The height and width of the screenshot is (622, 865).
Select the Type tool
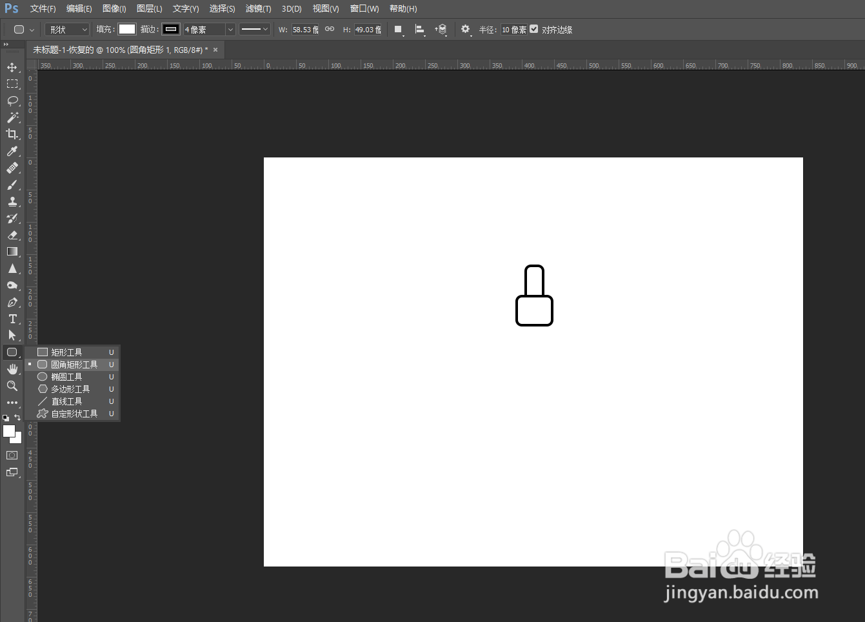click(12, 319)
